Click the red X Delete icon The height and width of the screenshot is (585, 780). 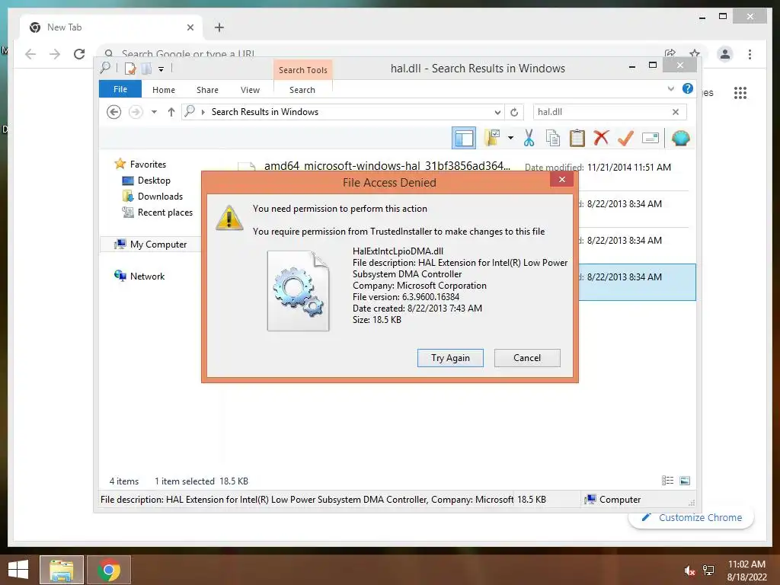[x=601, y=138]
